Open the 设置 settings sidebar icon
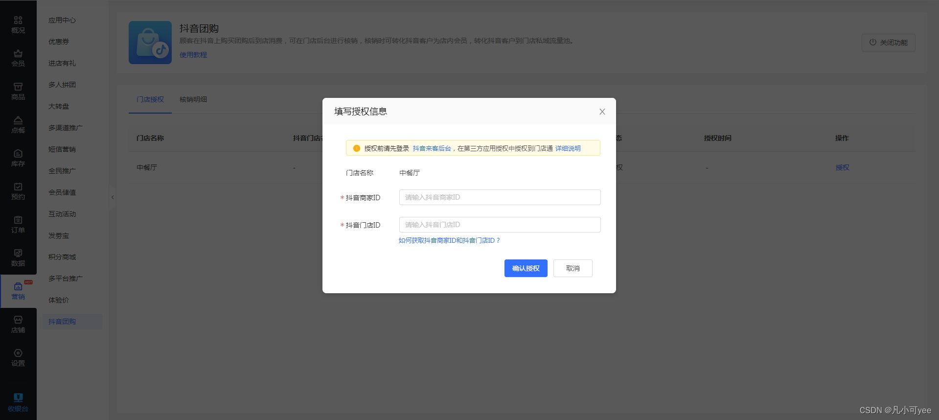The width and height of the screenshot is (939, 420). pos(18,357)
